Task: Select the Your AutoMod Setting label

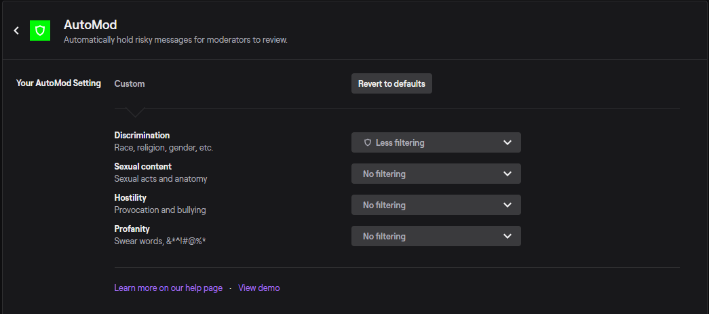Action: coord(58,83)
